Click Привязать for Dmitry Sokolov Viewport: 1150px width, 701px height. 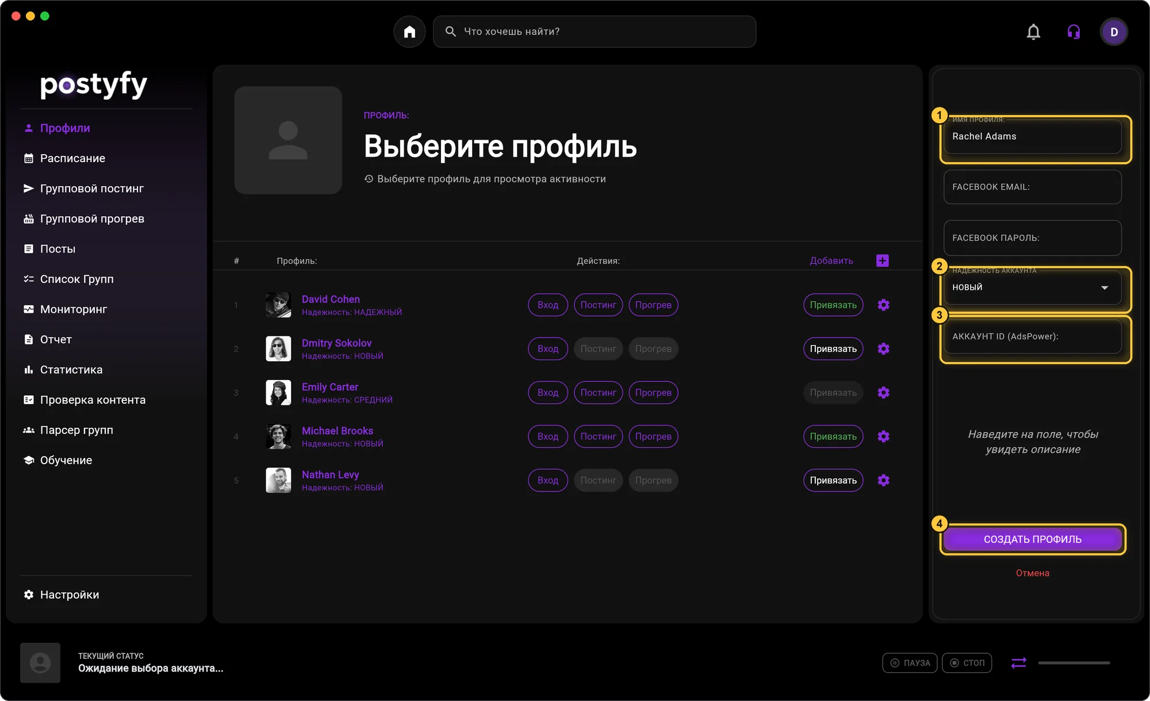coord(833,348)
